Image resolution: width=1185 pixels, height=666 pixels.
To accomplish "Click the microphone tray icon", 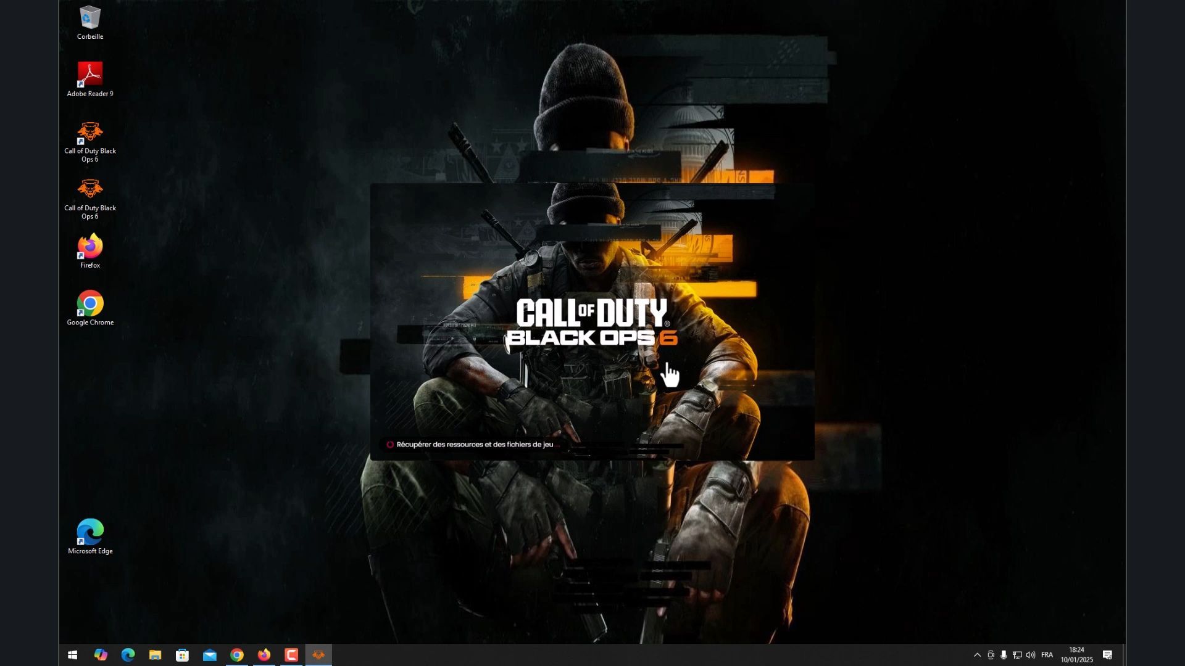I will tap(1004, 655).
